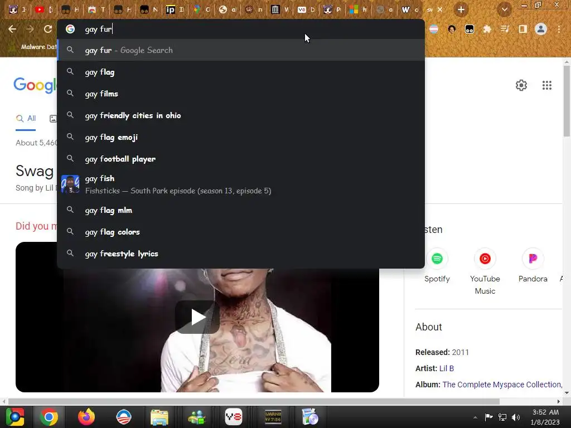Choose the 'gay flag colors' suggestion
Screen dimensions: 571x428
[241, 232]
